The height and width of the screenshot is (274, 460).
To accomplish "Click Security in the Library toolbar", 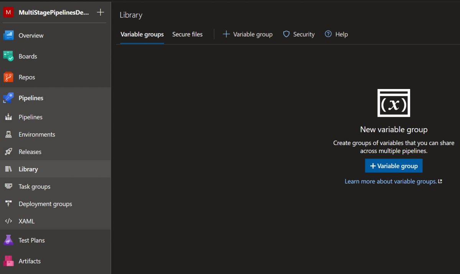I will [299, 35].
